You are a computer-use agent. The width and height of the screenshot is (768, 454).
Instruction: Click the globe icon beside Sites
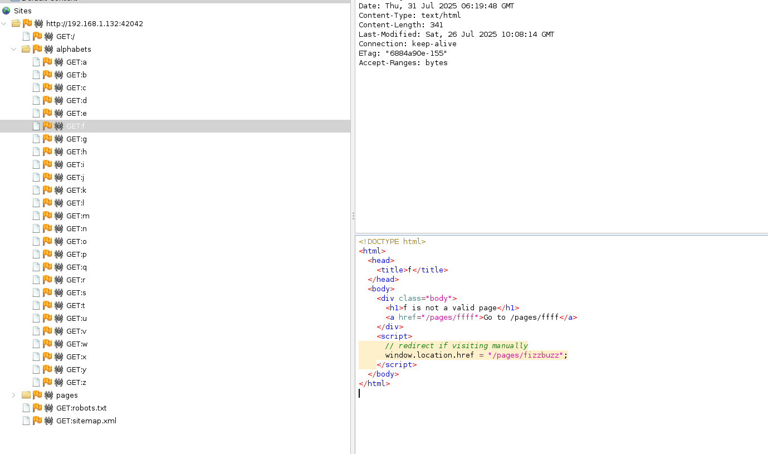[x=6, y=11]
